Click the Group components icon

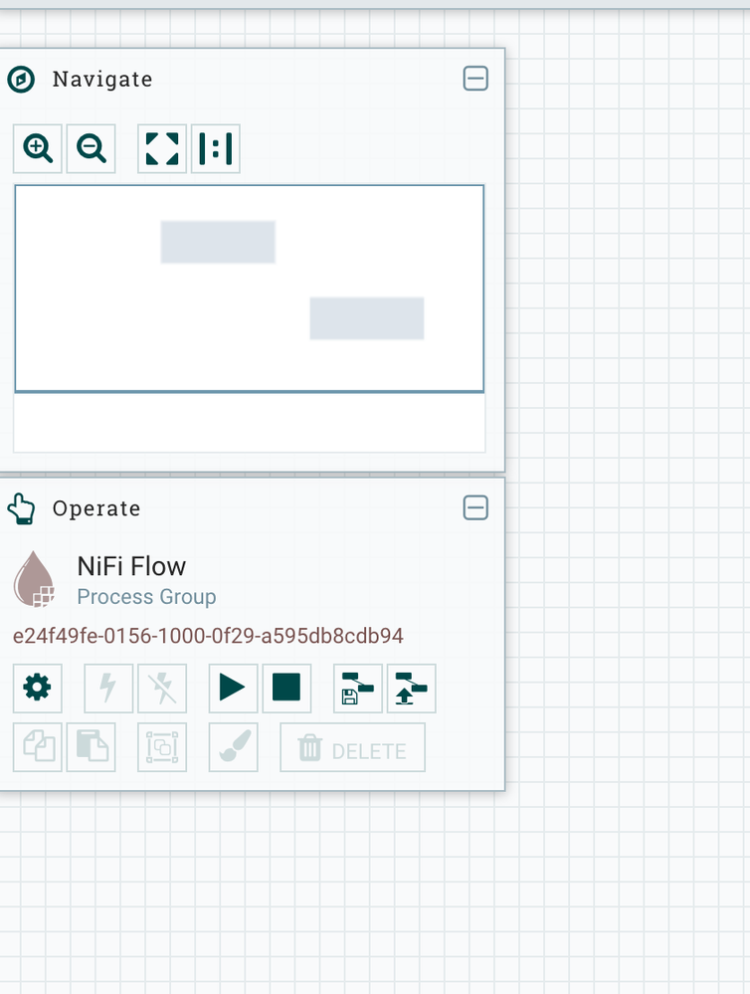click(162, 747)
